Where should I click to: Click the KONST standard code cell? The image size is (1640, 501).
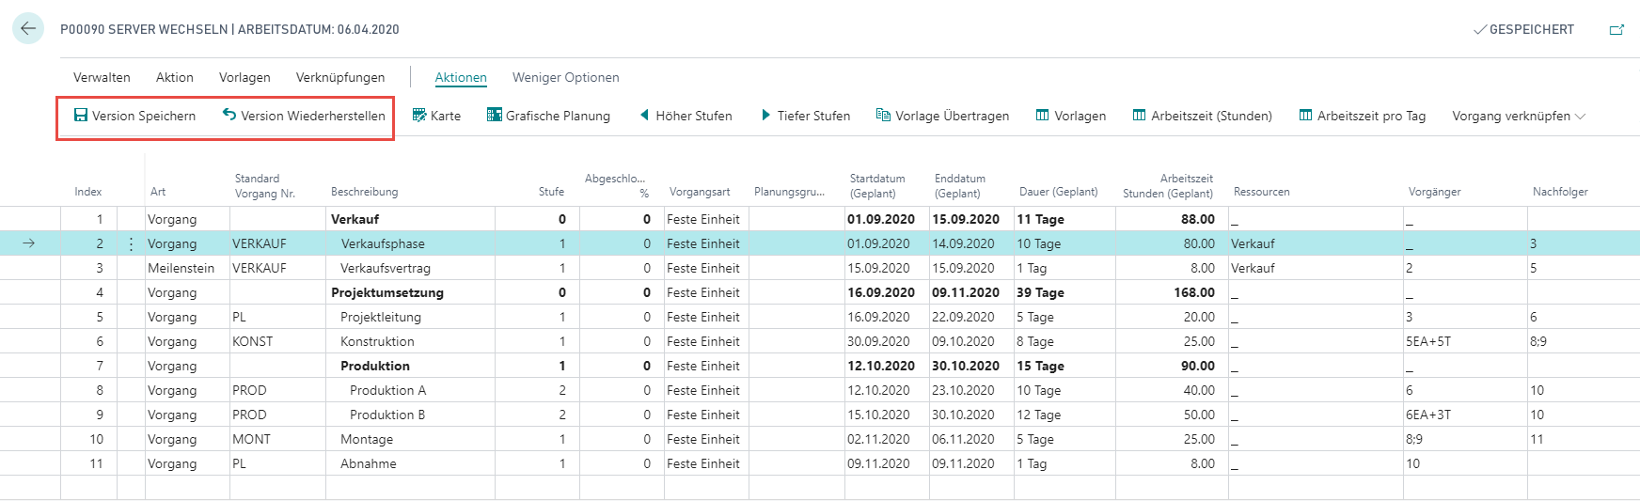[x=277, y=341]
